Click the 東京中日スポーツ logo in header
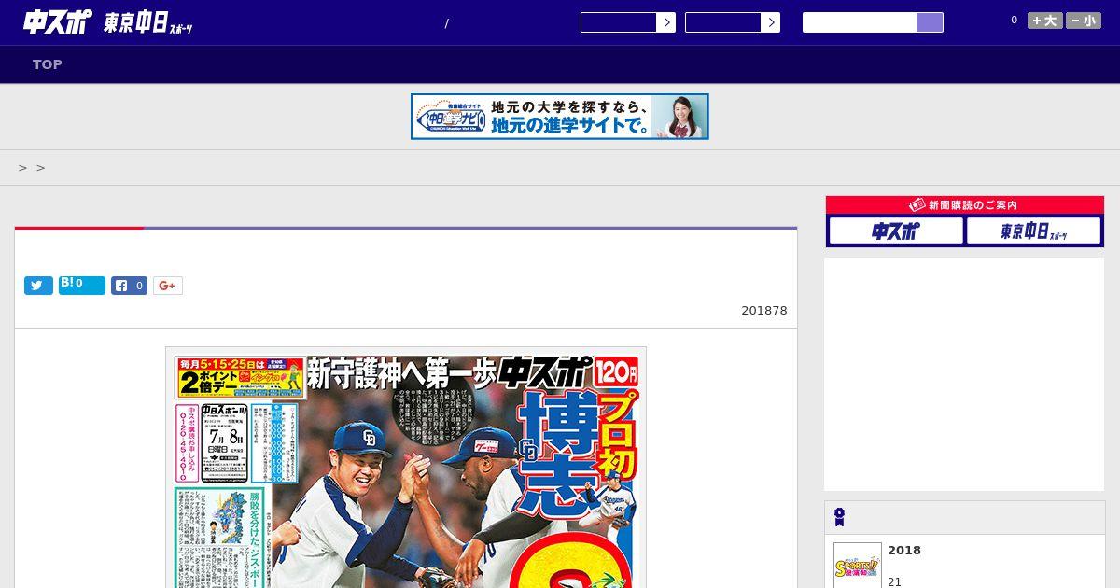This screenshot has height=588, width=1120. tap(148, 22)
